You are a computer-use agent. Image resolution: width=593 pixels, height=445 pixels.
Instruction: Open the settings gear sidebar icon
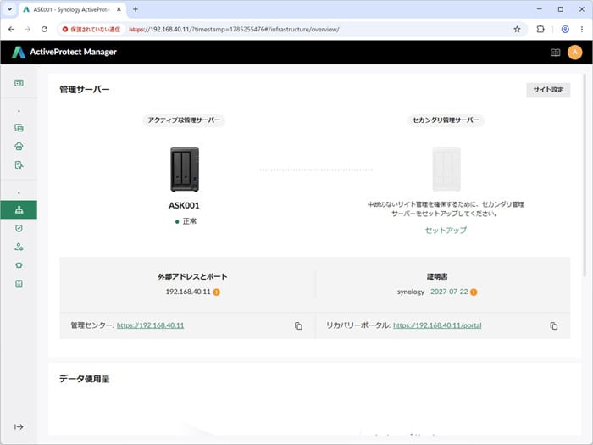(x=19, y=265)
